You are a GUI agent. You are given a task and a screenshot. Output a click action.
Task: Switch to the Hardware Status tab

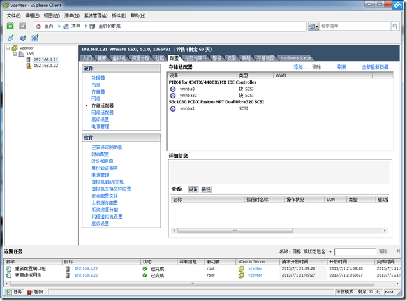(295, 58)
